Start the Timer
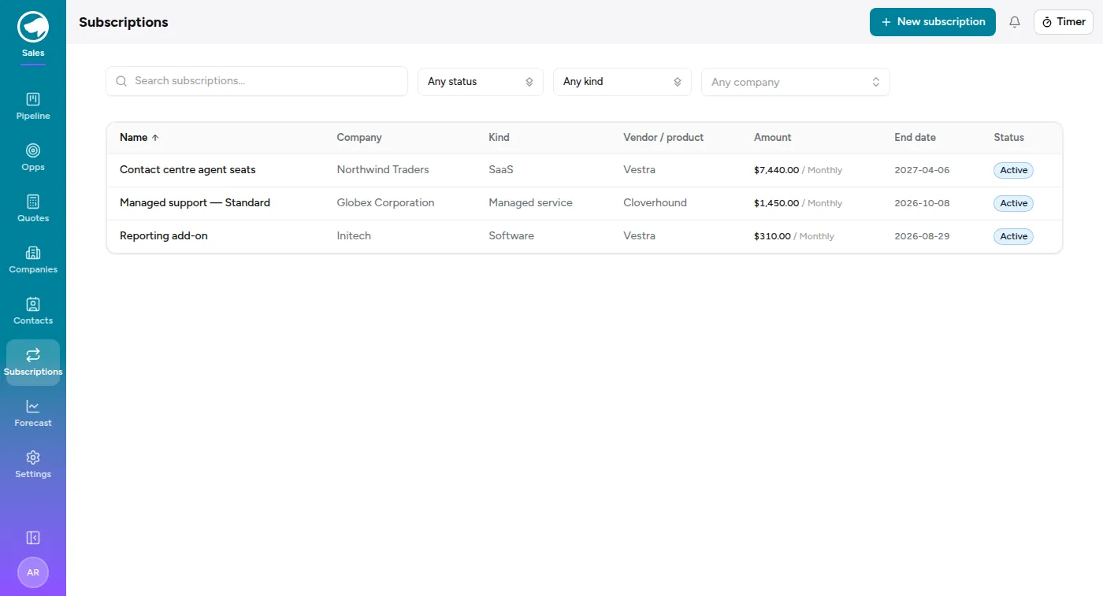1103x596 pixels. pos(1064,22)
